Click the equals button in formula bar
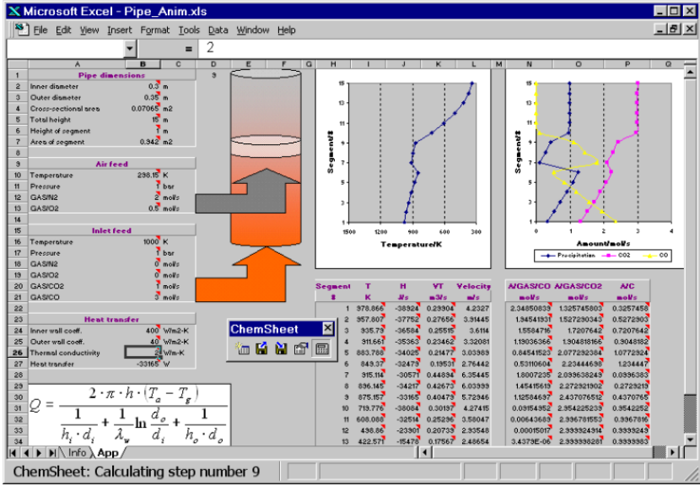This screenshot has height=486, width=700. pyautogui.click(x=187, y=49)
